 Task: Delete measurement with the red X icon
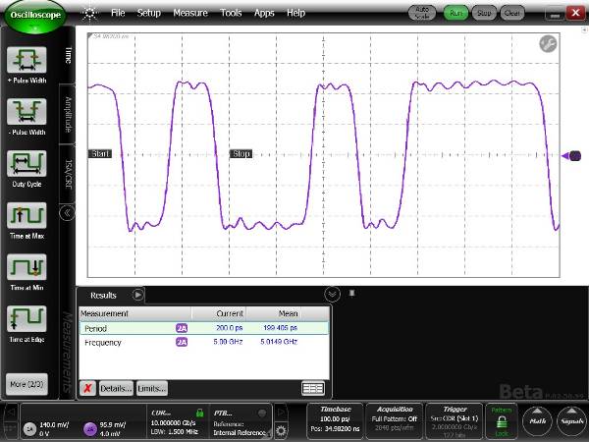(87, 388)
